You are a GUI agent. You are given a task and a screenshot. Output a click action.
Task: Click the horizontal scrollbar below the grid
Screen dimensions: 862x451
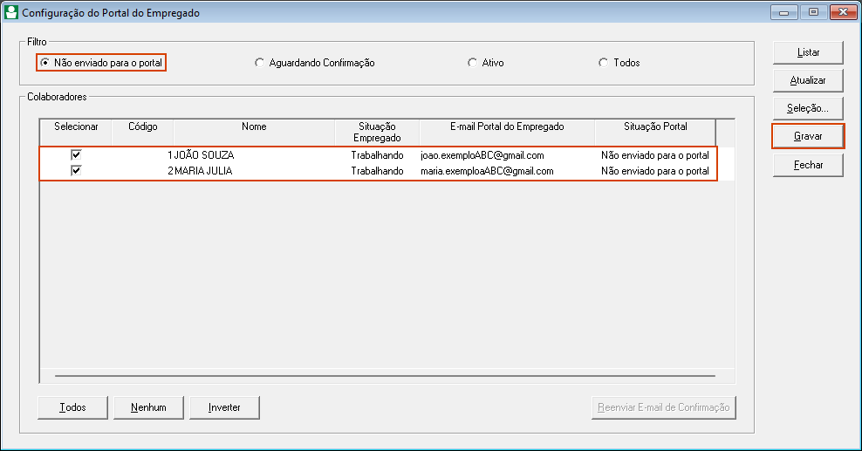click(x=385, y=376)
